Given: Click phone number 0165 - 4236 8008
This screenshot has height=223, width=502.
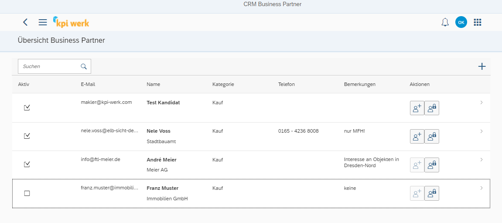Looking at the screenshot, I should 298,131.
